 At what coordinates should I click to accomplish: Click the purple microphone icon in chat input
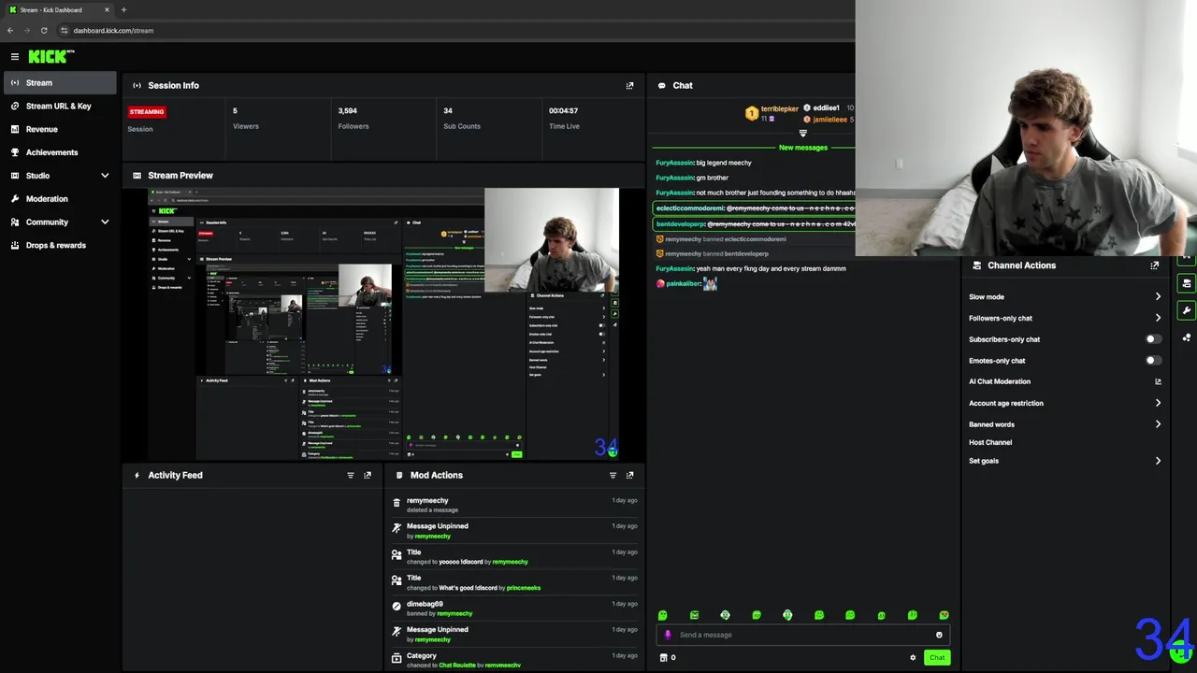coord(668,635)
